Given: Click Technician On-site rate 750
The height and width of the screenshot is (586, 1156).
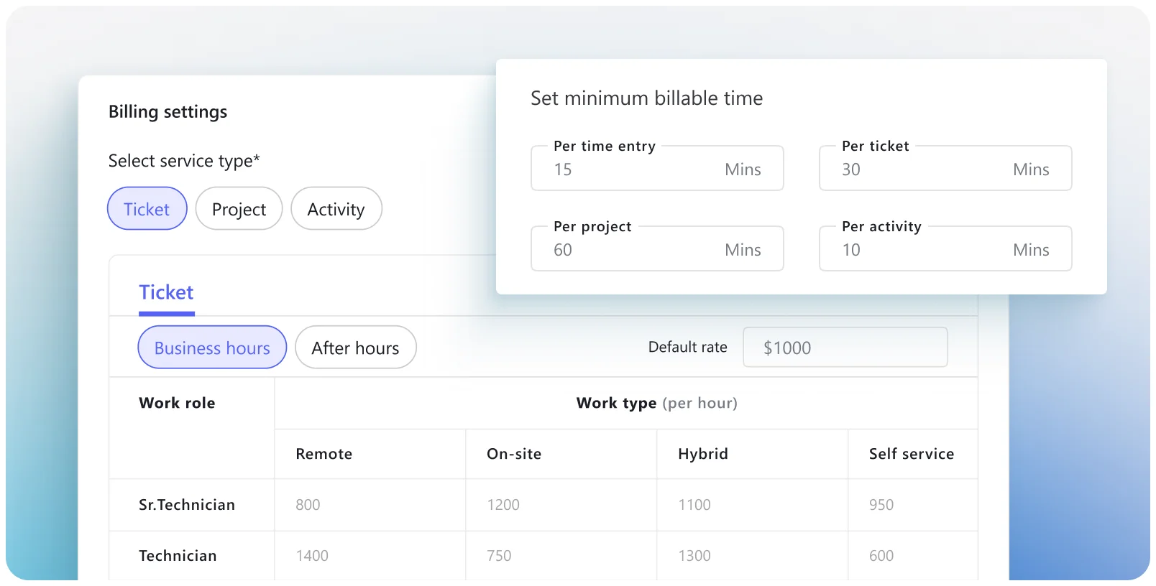Looking at the screenshot, I should tap(499, 556).
